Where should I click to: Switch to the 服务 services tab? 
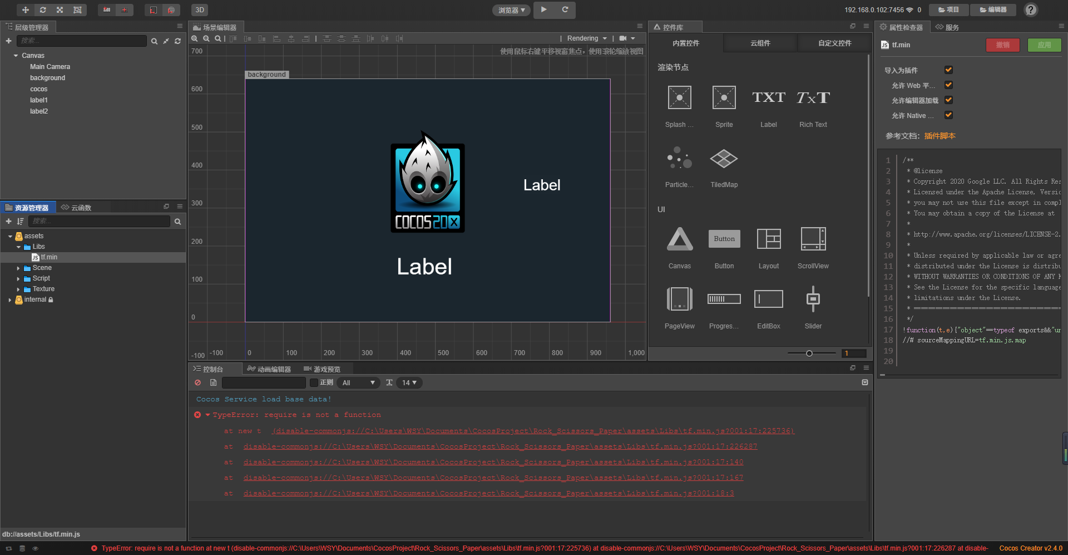point(947,27)
